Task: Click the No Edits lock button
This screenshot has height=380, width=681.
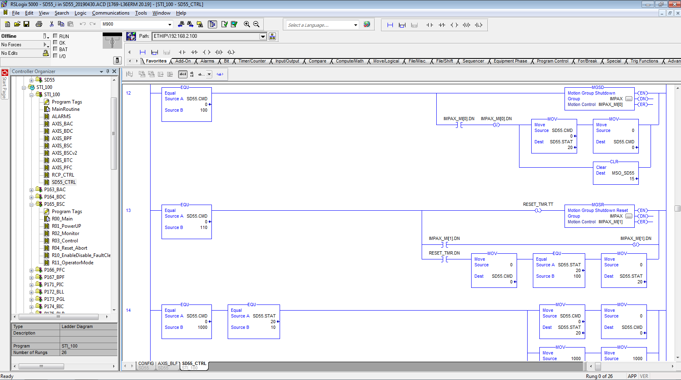Action: (x=46, y=53)
